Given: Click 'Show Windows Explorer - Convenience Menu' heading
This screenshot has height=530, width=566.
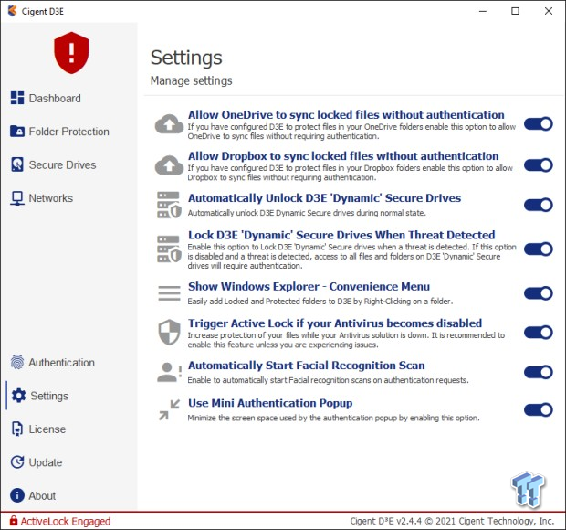Looking at the screenshot, I should 309,286.
